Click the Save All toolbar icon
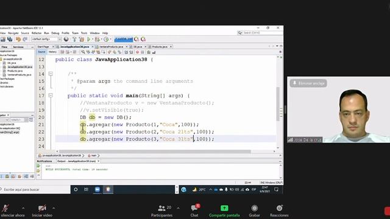390x219 pixels. (x=10, y=39)
